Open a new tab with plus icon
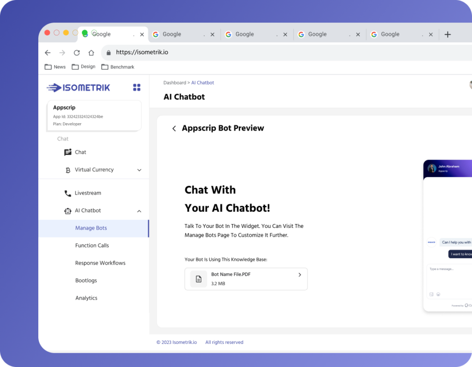Screen dimensions: 472x367 point(448,34)
